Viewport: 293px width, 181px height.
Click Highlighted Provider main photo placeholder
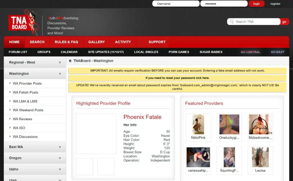(x=96, y=133)
